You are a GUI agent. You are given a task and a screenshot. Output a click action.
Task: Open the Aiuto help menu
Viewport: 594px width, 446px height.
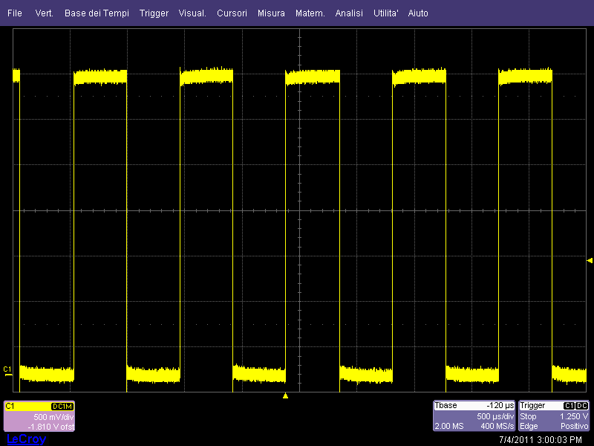418,13
